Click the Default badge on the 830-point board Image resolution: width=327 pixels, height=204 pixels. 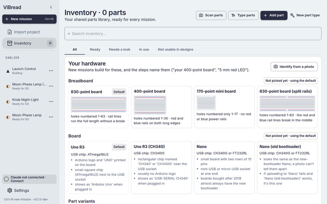click(119, 92)
